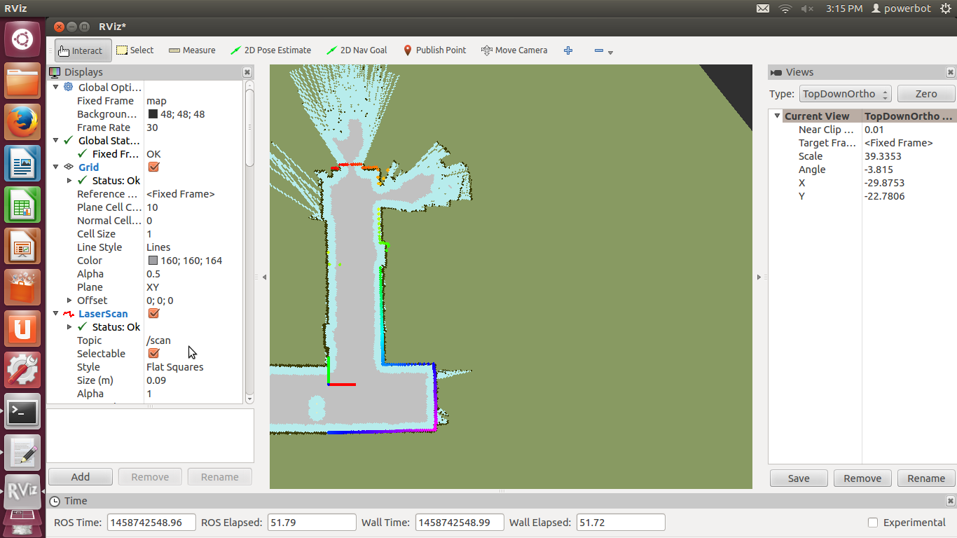Collapse the Global Status tree
The image size is (957, 538).
pyautogui.click(x=56, y=140)
